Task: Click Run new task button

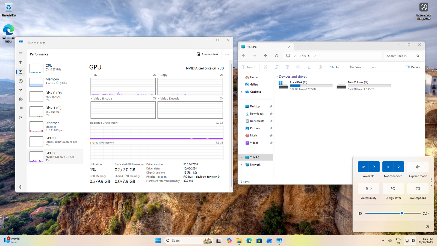Action: [x=208, y=54]
